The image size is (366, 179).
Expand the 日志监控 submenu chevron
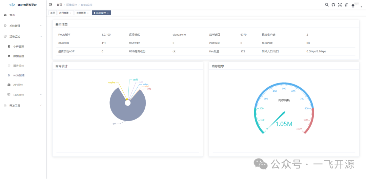[x=41, y=94]
